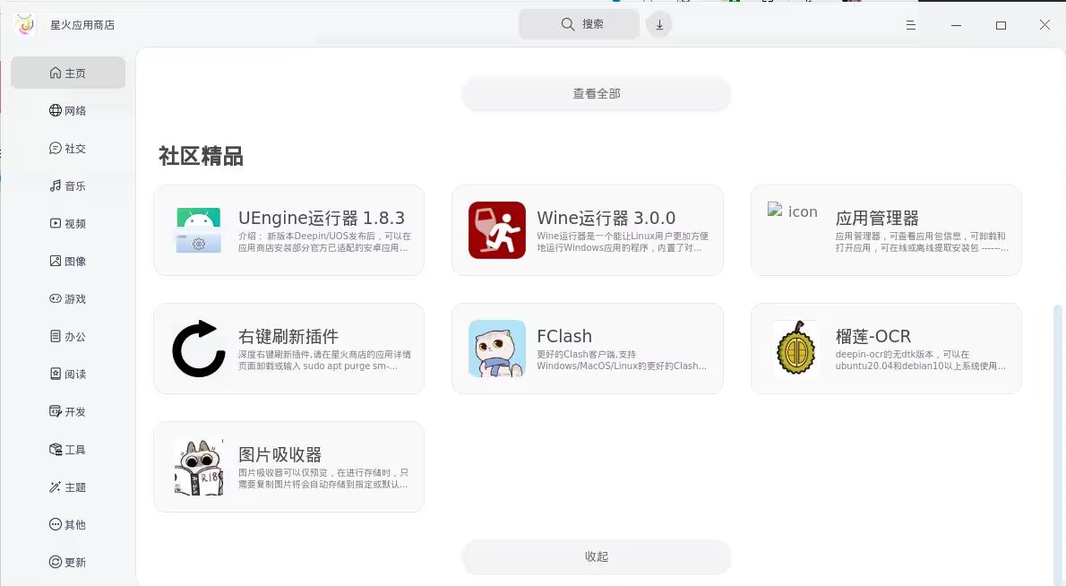Click the search field
Image resolution: width=1066 pixels, height=586 pixels.
pyautogui.click(x=580, y=24)
